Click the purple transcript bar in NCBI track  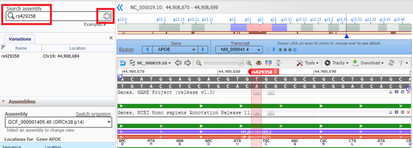tap(264, 132)
